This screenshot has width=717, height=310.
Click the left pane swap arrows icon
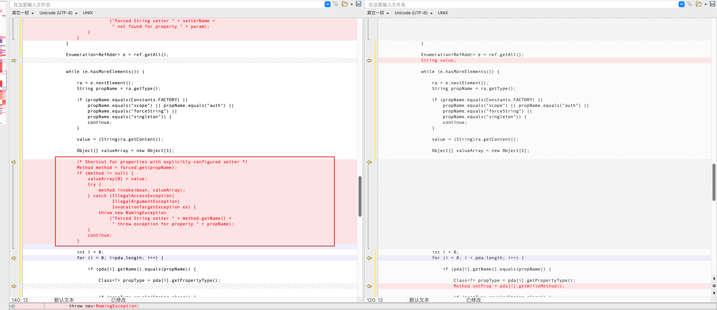click(x=336, y=4)
